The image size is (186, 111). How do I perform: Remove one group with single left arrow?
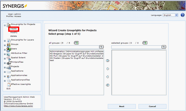tap(108, 77)
